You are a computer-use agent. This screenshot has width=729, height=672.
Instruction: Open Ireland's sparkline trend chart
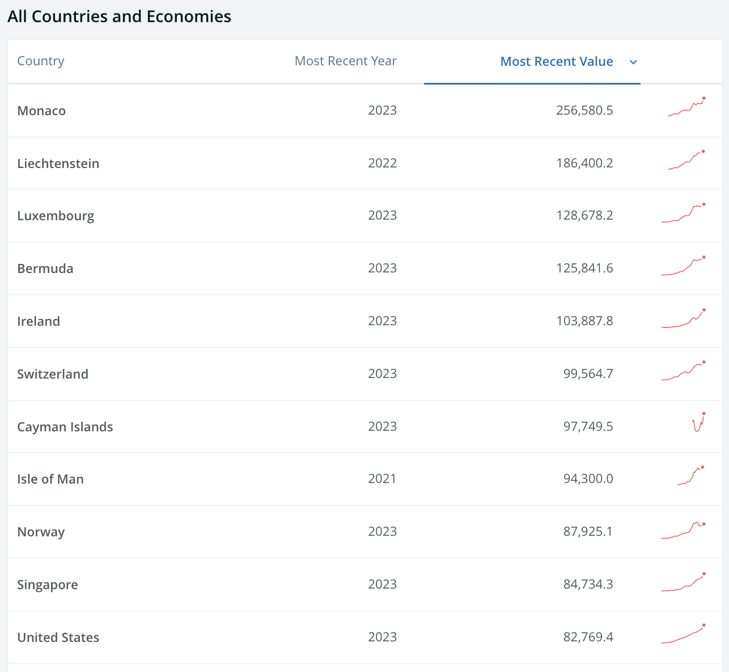coord(684,318)
